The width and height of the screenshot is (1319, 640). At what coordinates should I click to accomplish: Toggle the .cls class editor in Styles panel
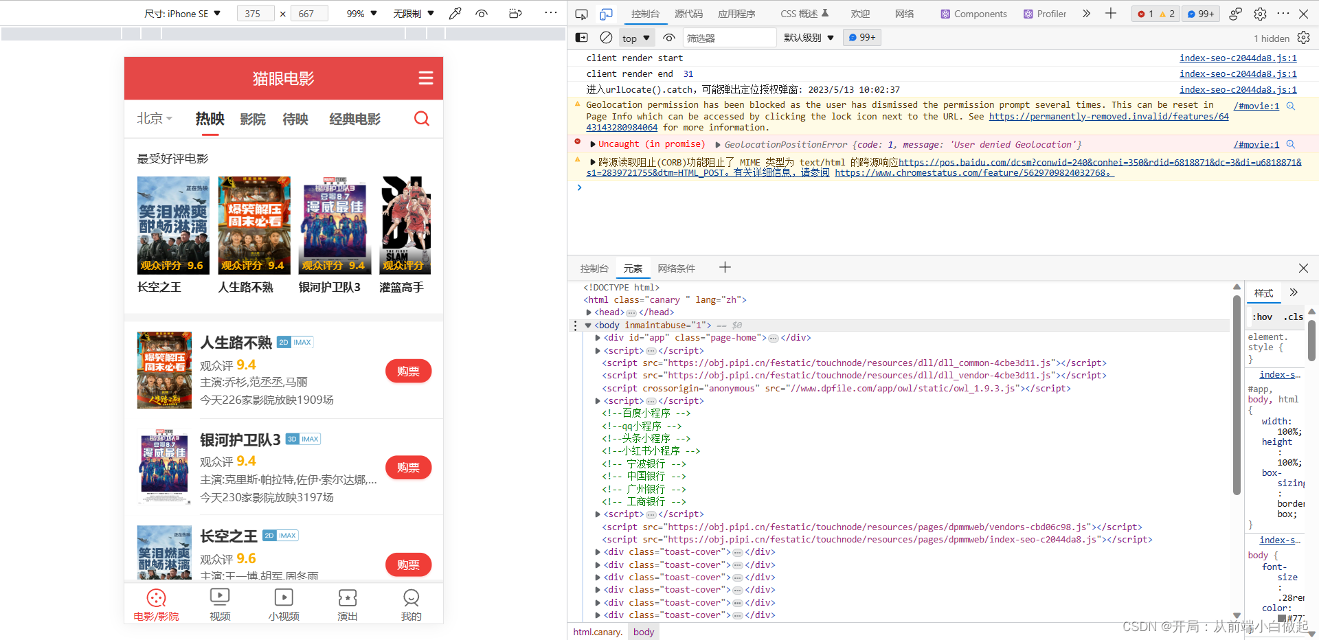click(1293, 317)
